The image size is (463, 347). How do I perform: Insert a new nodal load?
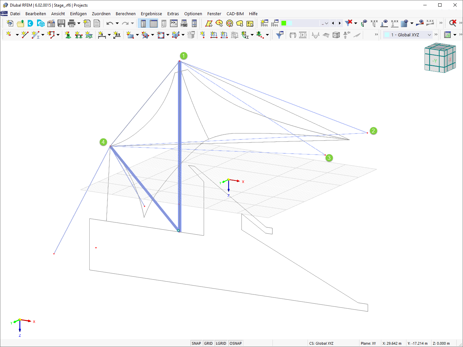tap(202, 35)
